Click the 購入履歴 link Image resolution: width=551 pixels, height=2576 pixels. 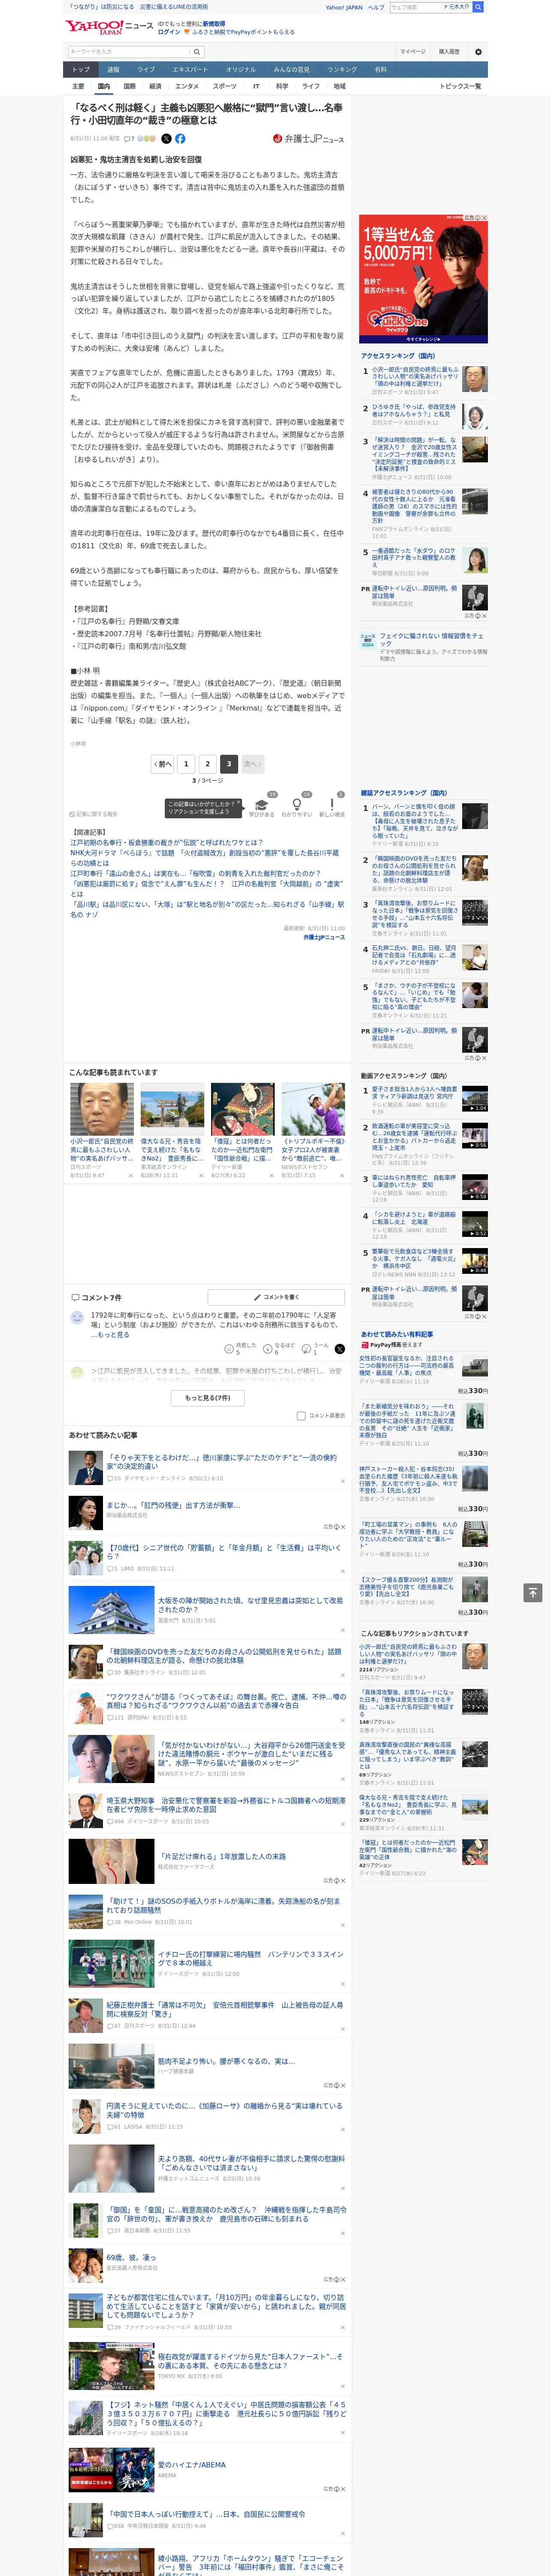(x=449, y=52)
